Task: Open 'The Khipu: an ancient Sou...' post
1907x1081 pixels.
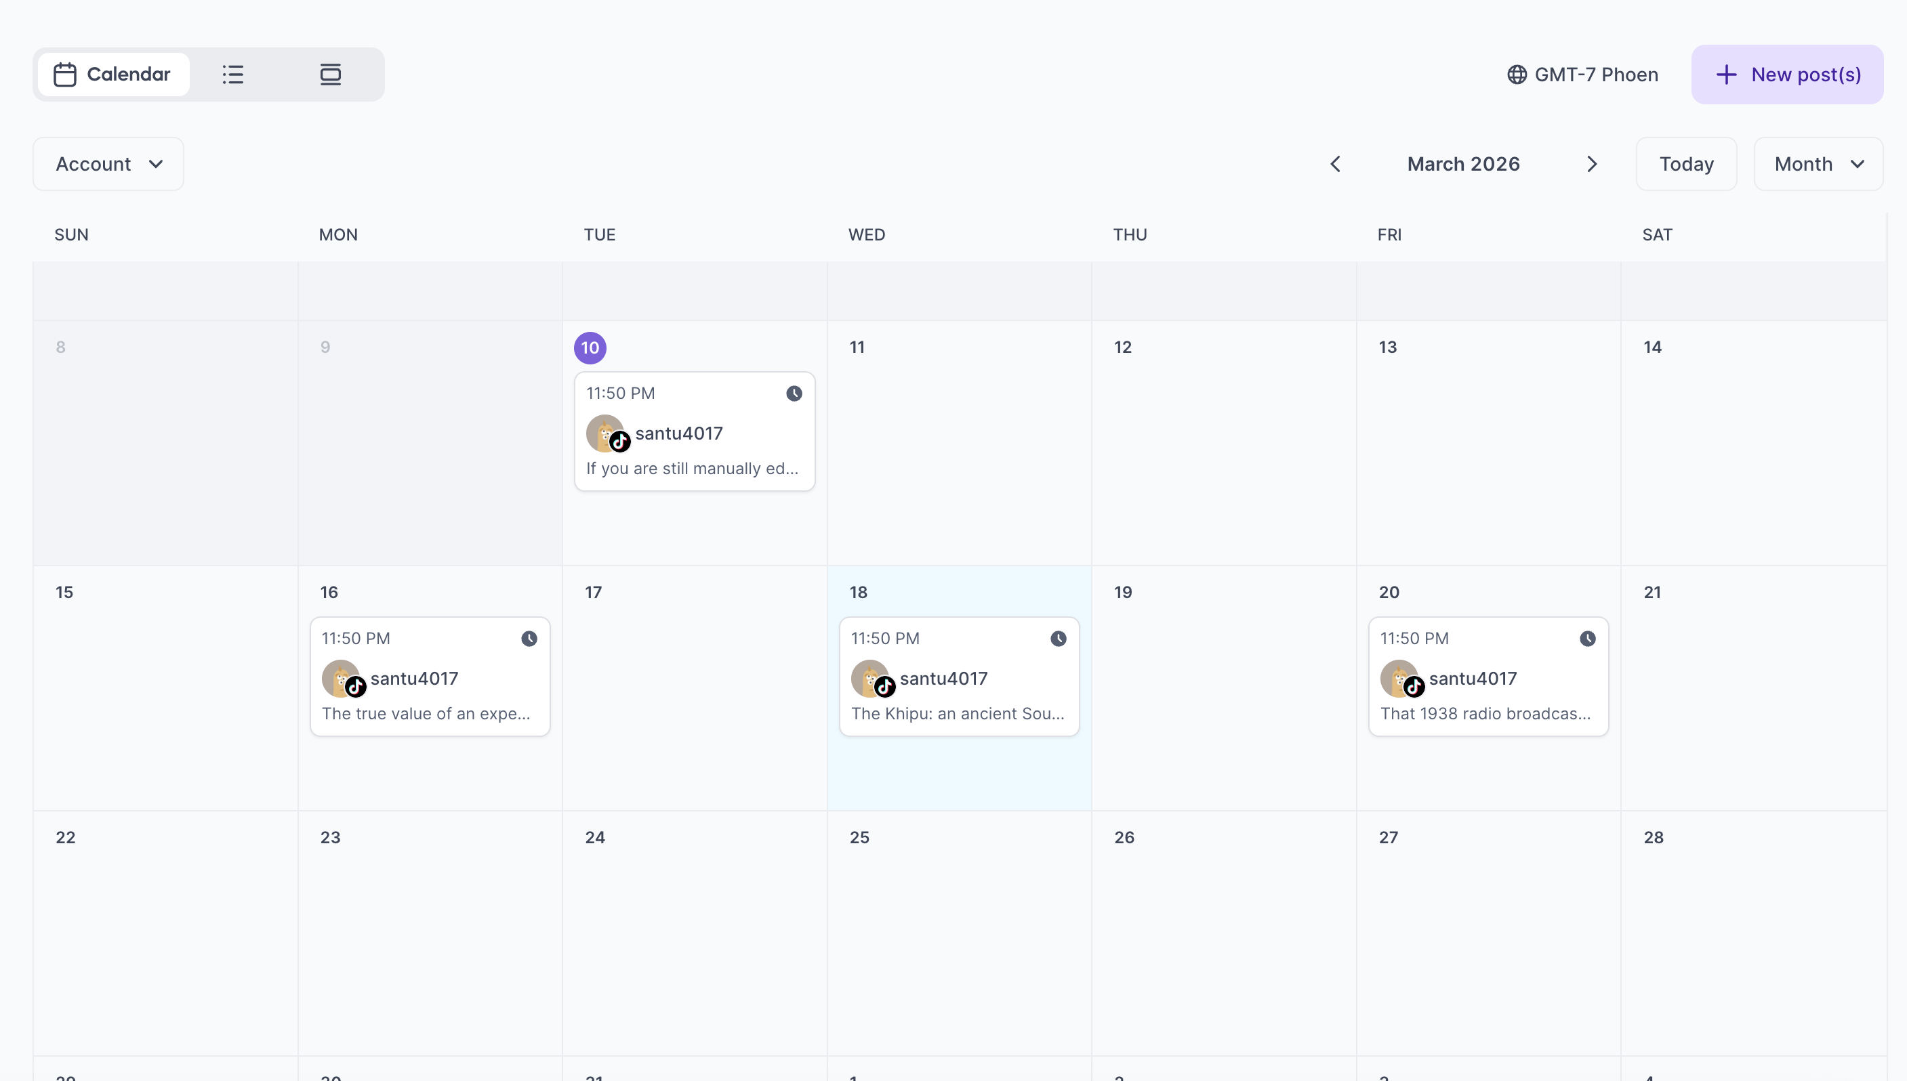Action: point(957,713)
